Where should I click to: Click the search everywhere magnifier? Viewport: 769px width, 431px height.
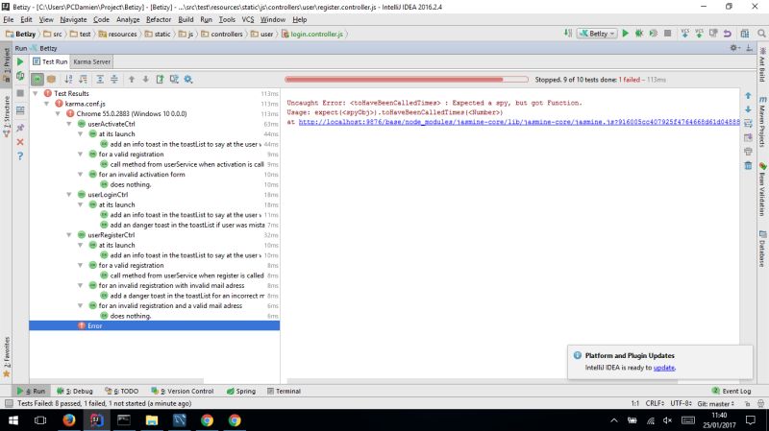pos(761,34)
